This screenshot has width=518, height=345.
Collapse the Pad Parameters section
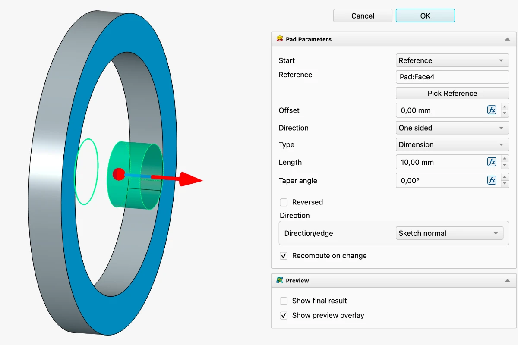(x=507, y=39)
